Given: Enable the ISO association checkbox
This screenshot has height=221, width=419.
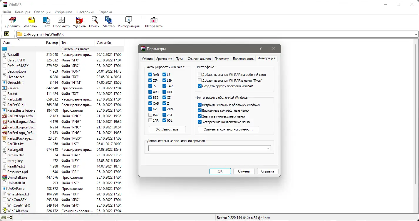Looking at the screenshot, I should tap(150, 115).
